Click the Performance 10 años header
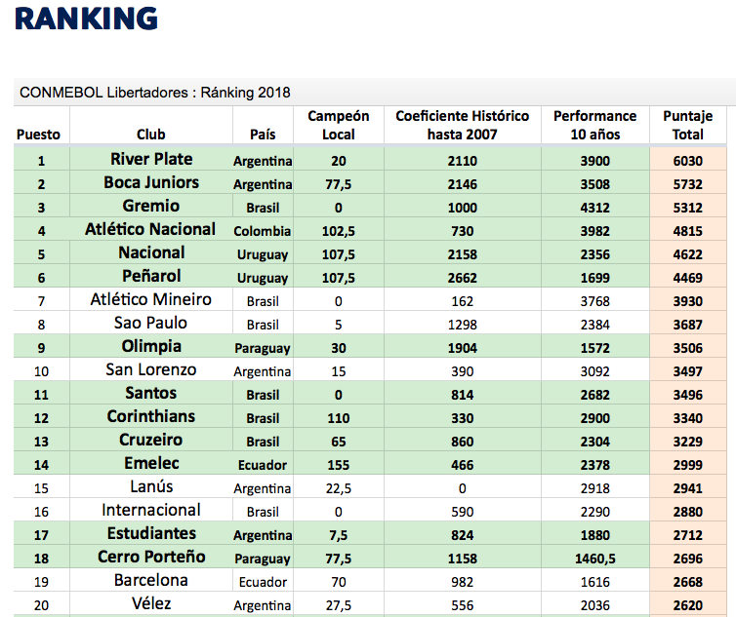 [594, 125]
